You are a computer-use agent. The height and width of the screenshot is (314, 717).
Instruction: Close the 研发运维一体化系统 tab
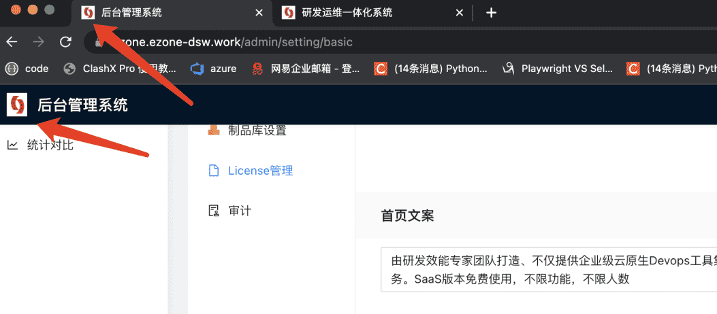click(x=460, y=13)
